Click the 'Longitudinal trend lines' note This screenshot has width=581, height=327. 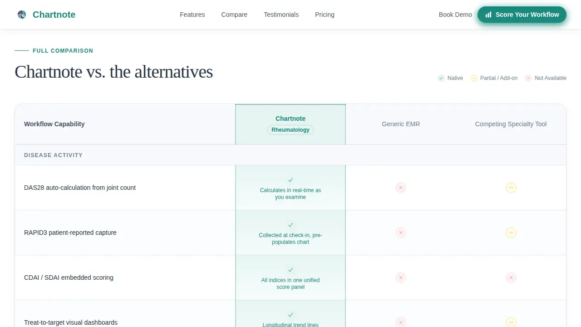[x=290, y=325]
